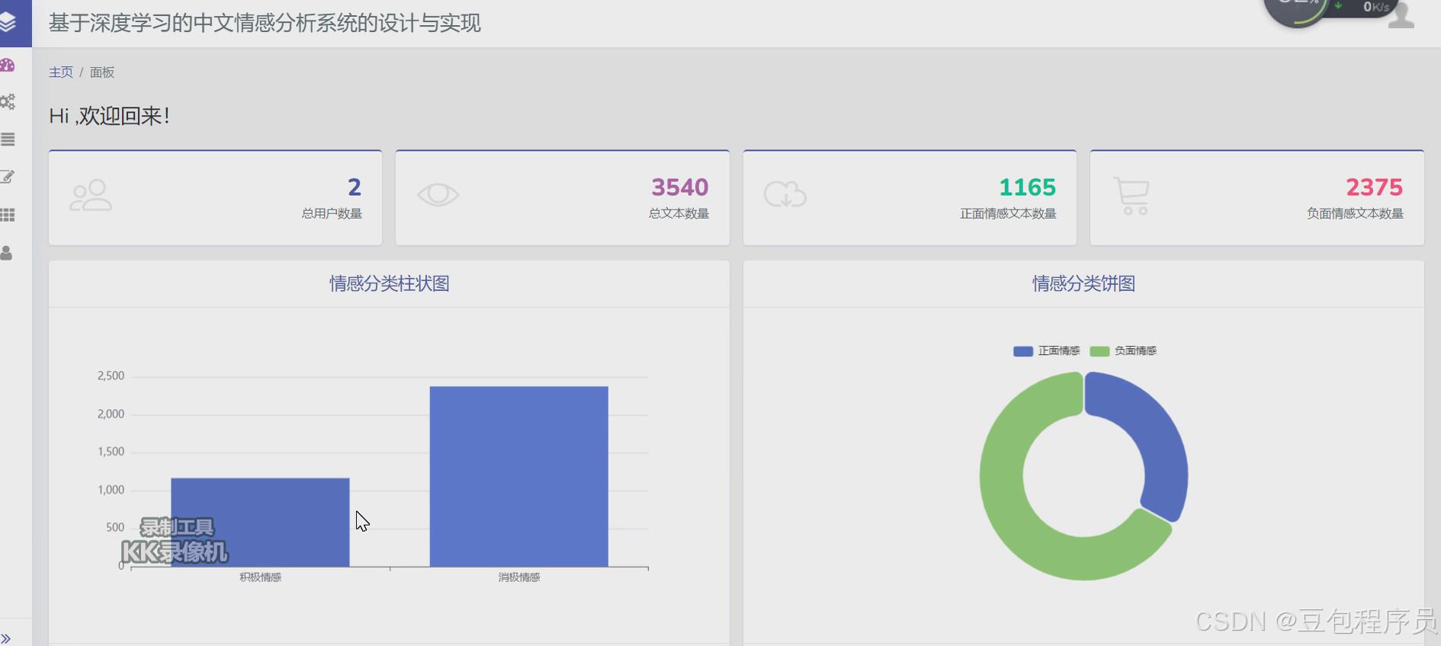
Task: Click the 消极情感 bar in bar chart
Action: point(518,476)
